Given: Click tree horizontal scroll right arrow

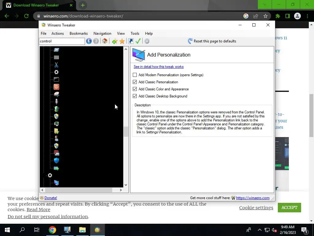Looking at the screenshot, I should [121, 190].
